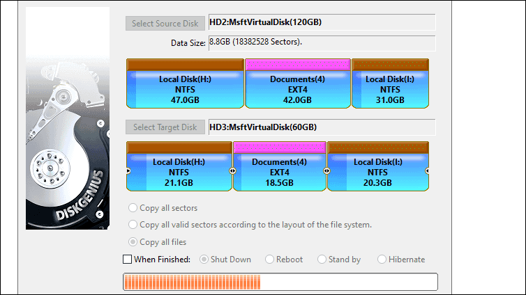Select source partition Local Disk(I:) 31.0GB
Viewport: 526px width, 295px height.
[390, 83]
